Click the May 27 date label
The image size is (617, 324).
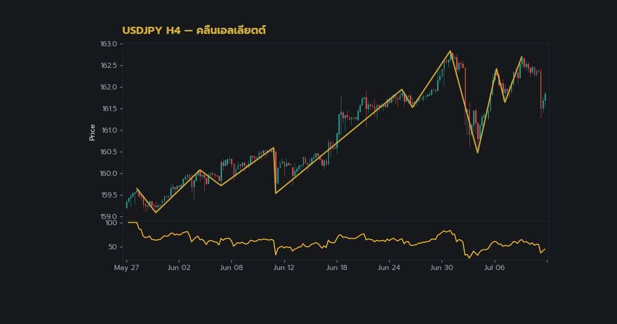coord(126,267)
